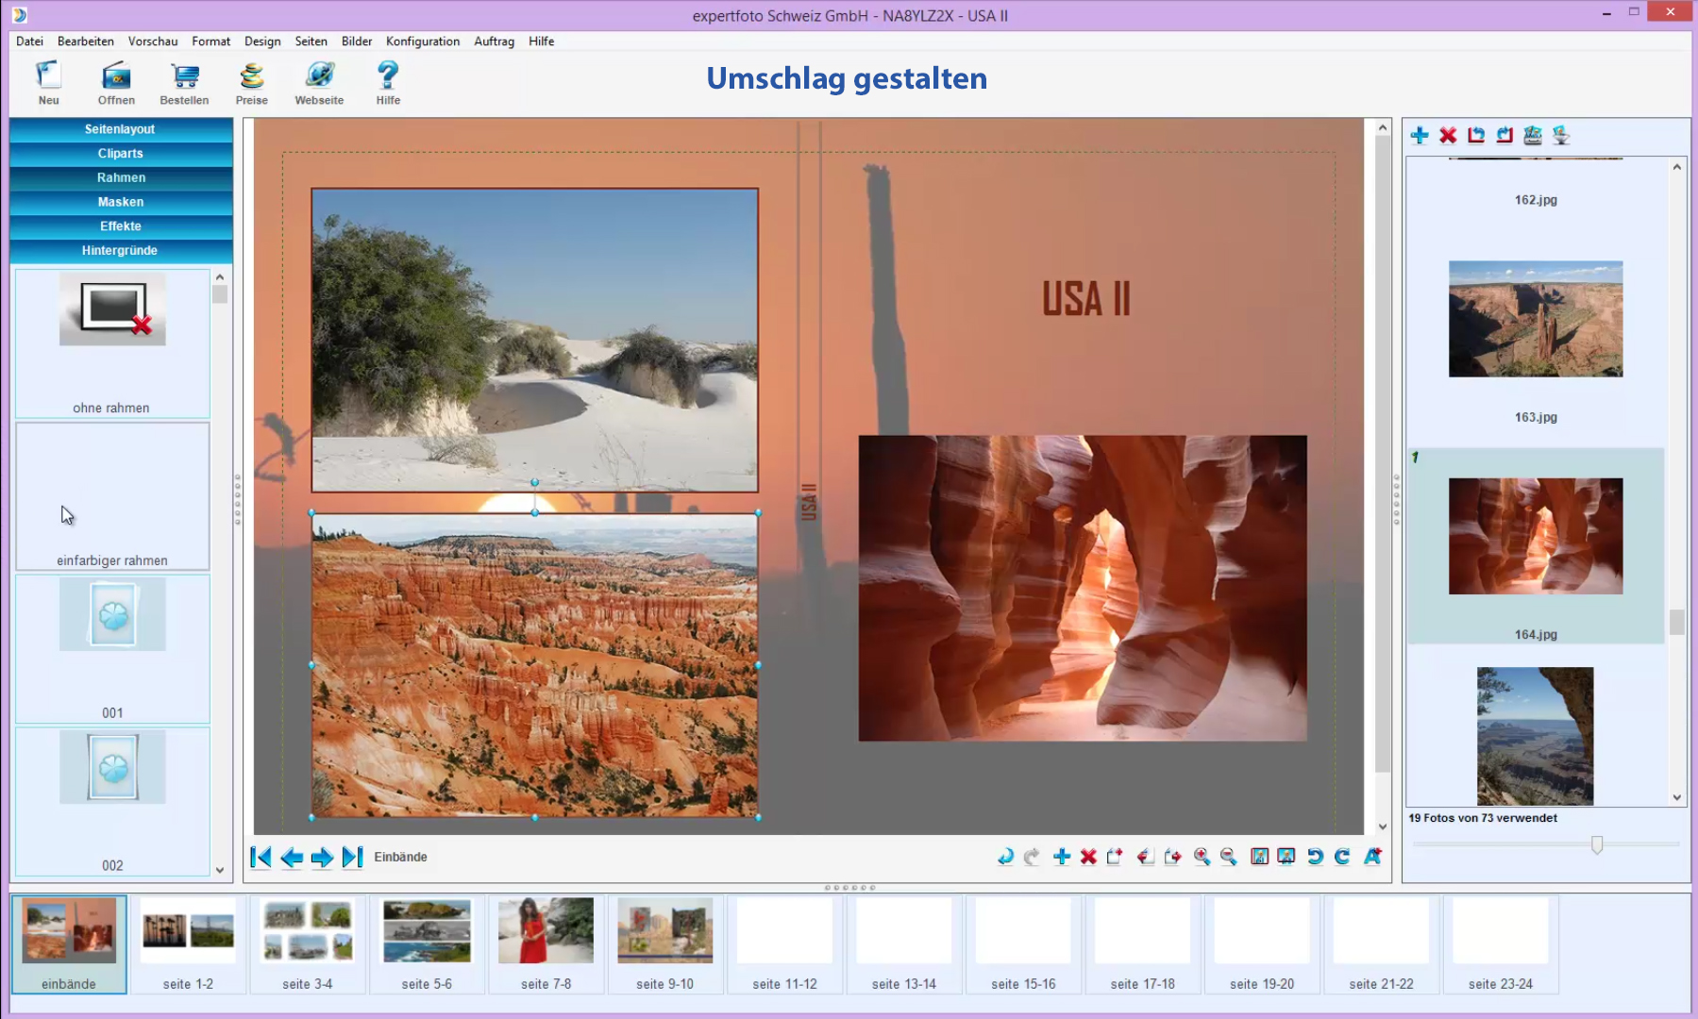Select photo thumbnail 164.jpg
The height and width of the screenshot is (1019, 1698).
point(1536,536)
